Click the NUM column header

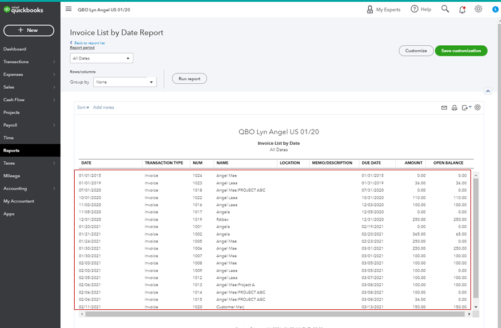click(x=197, y=163)
